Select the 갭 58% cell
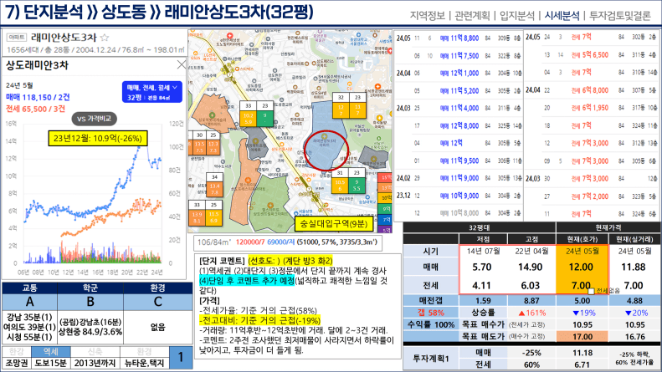This screenshot has height=372, width=662. [431, 313]
